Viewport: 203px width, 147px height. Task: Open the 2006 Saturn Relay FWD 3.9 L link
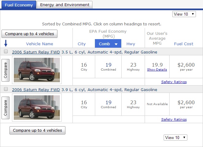36,90
